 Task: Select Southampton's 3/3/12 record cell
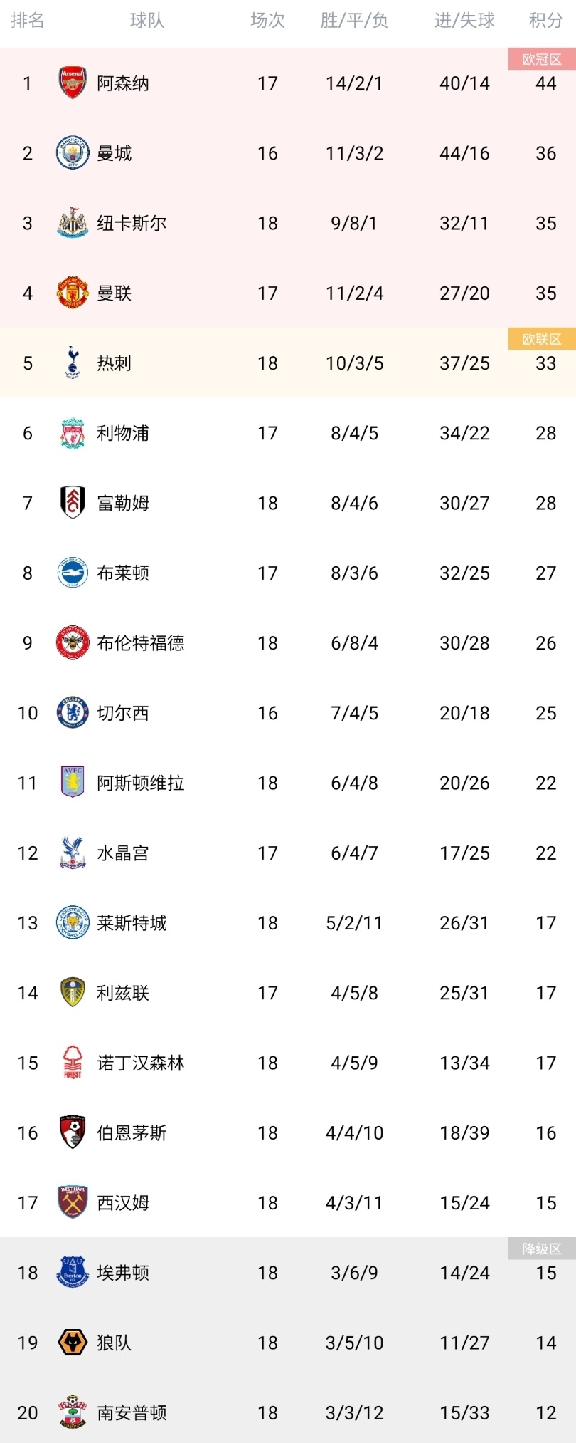[x=354, y=1413]
